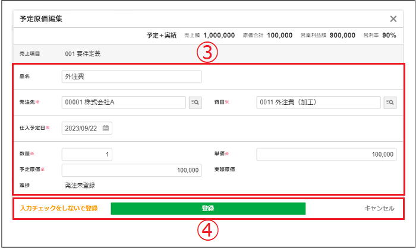Screen dimensions: 416x249
Task: Click the green 登録 button
Action: click(x=208, y=209)
